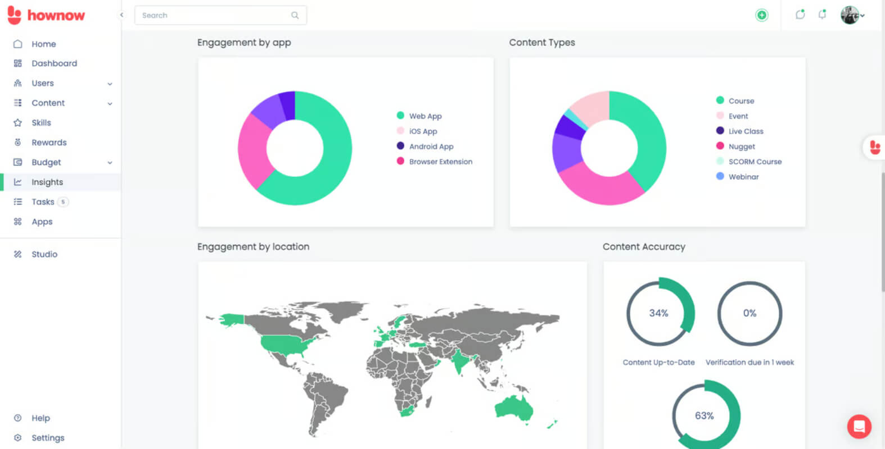Open the notifications bell icon
Image resolution: width=885 pixels, height=449 pixels.
pos(822,15)
